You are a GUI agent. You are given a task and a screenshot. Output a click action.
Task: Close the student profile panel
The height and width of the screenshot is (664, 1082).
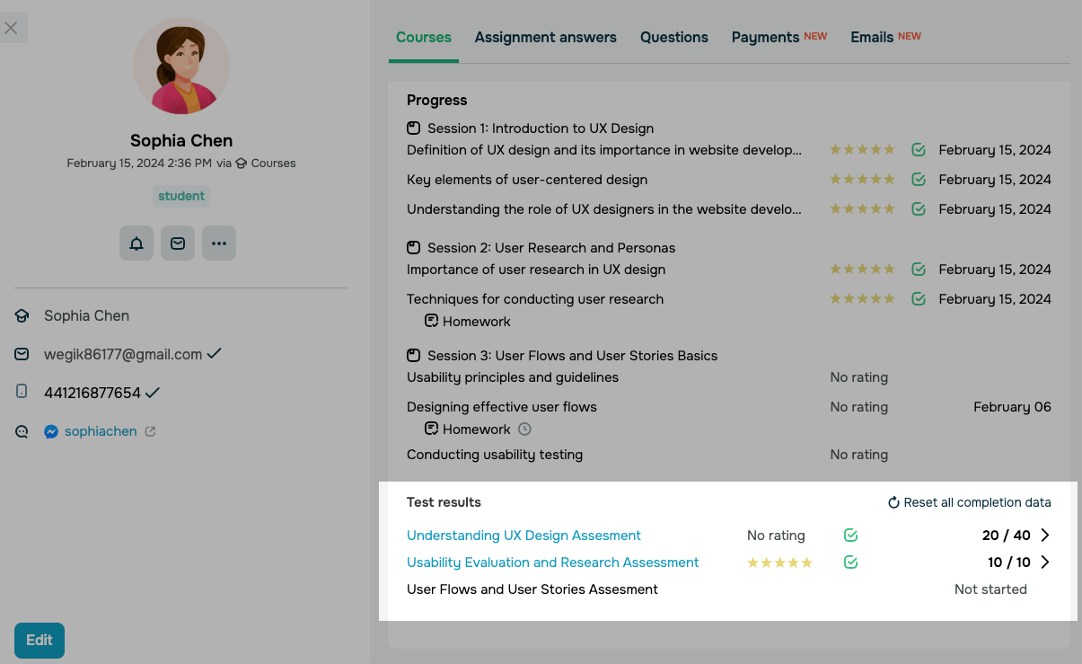coord(11,28)
